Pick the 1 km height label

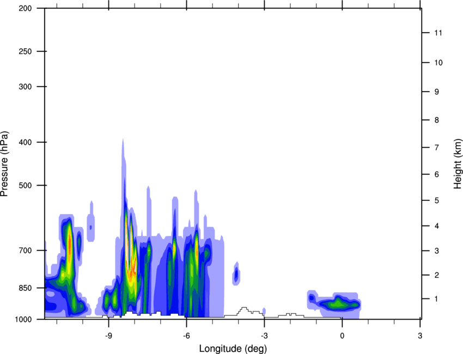[436, 299]
